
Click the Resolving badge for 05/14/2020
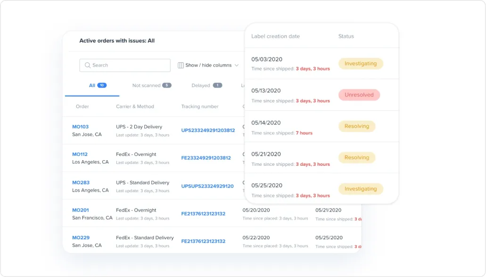(x=357, y=126)
